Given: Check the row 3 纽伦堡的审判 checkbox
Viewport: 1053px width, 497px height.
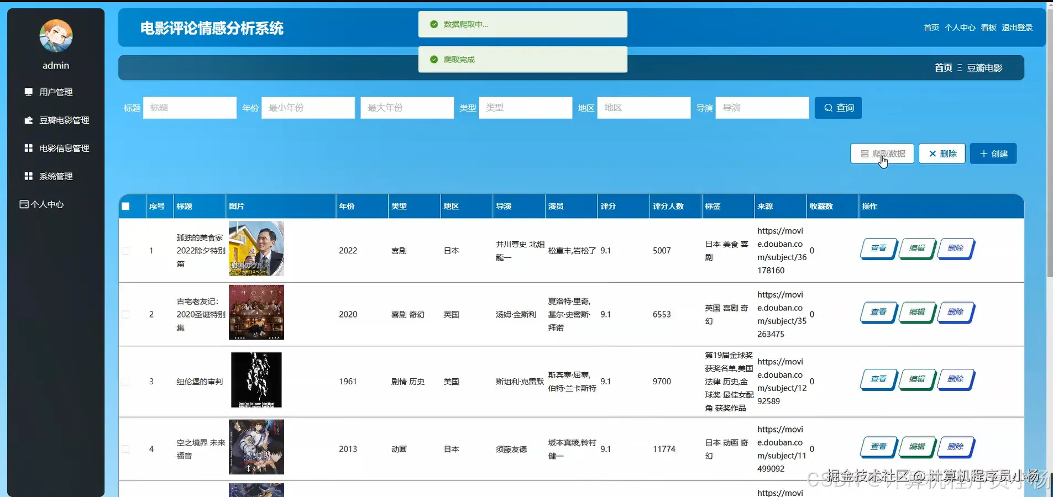Looking at the screenshot, I should tap(125, 382).
